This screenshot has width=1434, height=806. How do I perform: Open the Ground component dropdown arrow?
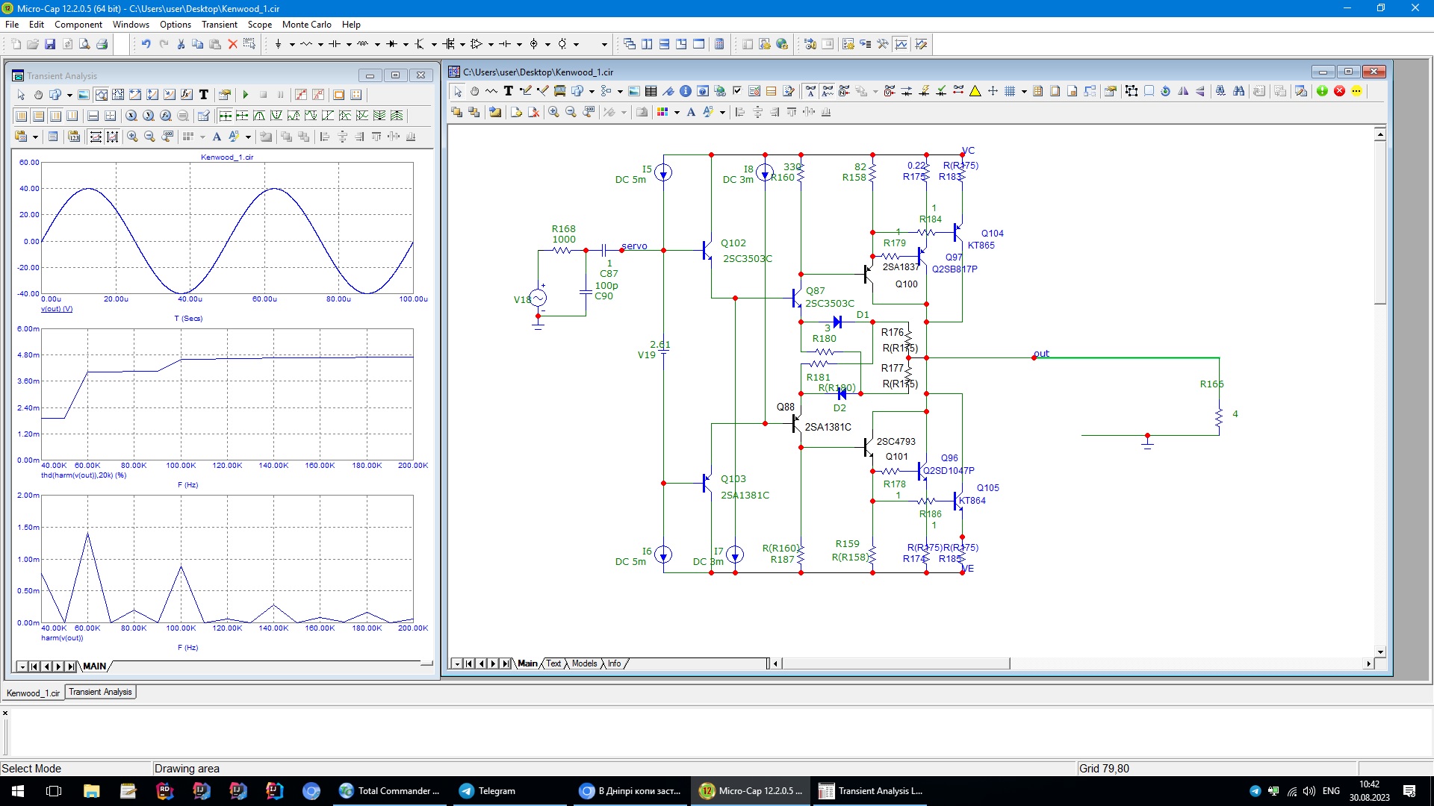click(292, 44)
